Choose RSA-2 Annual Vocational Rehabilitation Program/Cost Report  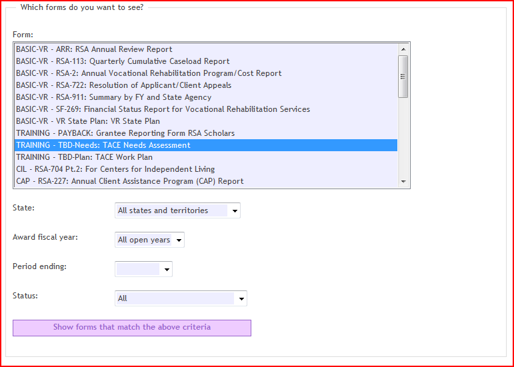coord(206,73)
